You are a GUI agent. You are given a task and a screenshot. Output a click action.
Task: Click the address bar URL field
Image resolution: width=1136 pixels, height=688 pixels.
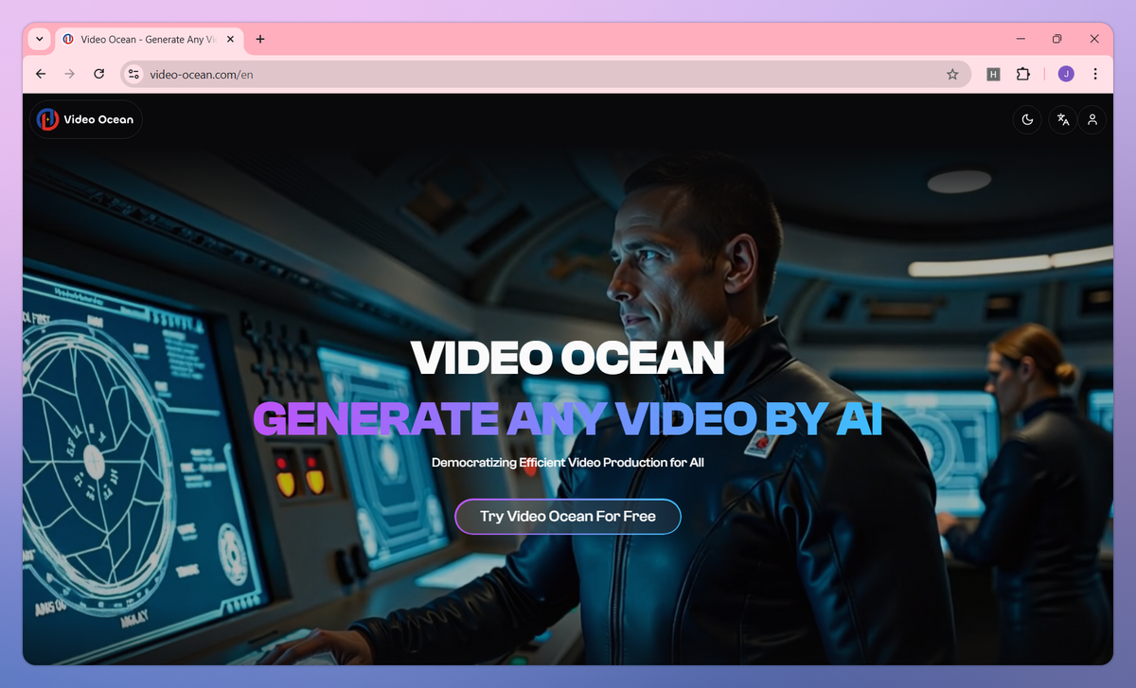[544, 74]
